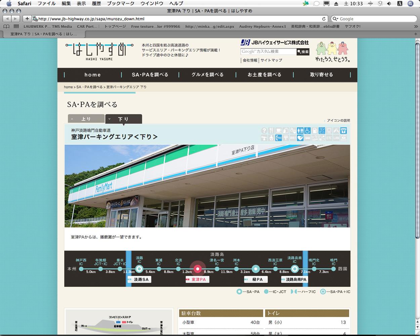Open the サイトマップ link
Image resolution: width=420 pixels, height=336 pixels.
click(x=271, y=60)
